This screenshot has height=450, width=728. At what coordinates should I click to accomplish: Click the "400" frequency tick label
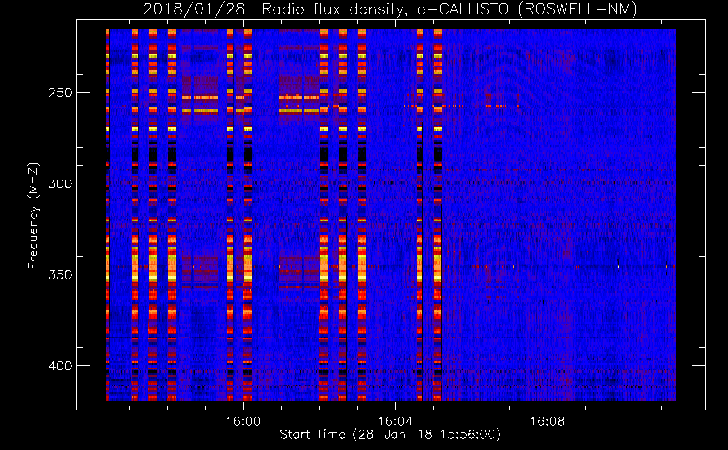point(60,366)
